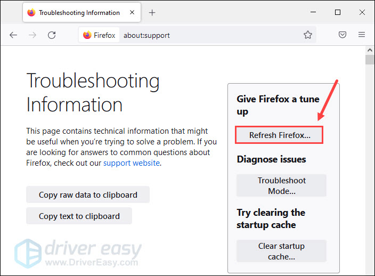Follow the support website link
Viewport: 375px width, 276px height.
132,163
